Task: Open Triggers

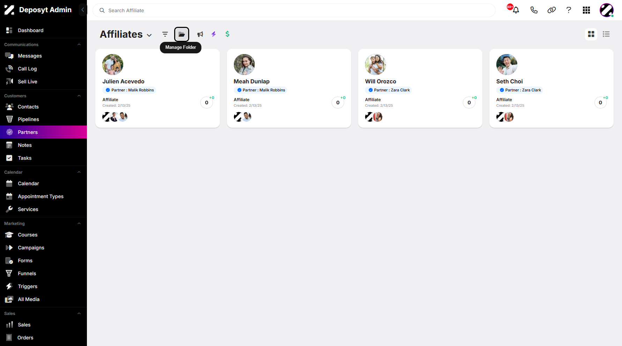Action: click(43, 286)
